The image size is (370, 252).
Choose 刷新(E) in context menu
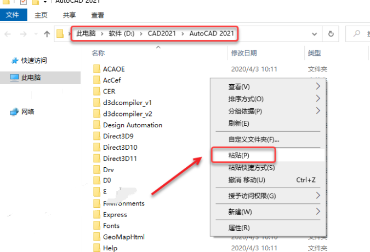pos(268,124)
